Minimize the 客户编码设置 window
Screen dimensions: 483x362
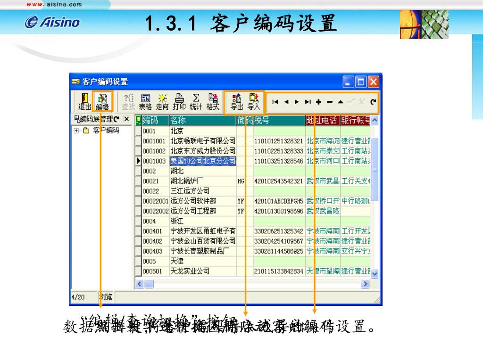tap(349, 82)
